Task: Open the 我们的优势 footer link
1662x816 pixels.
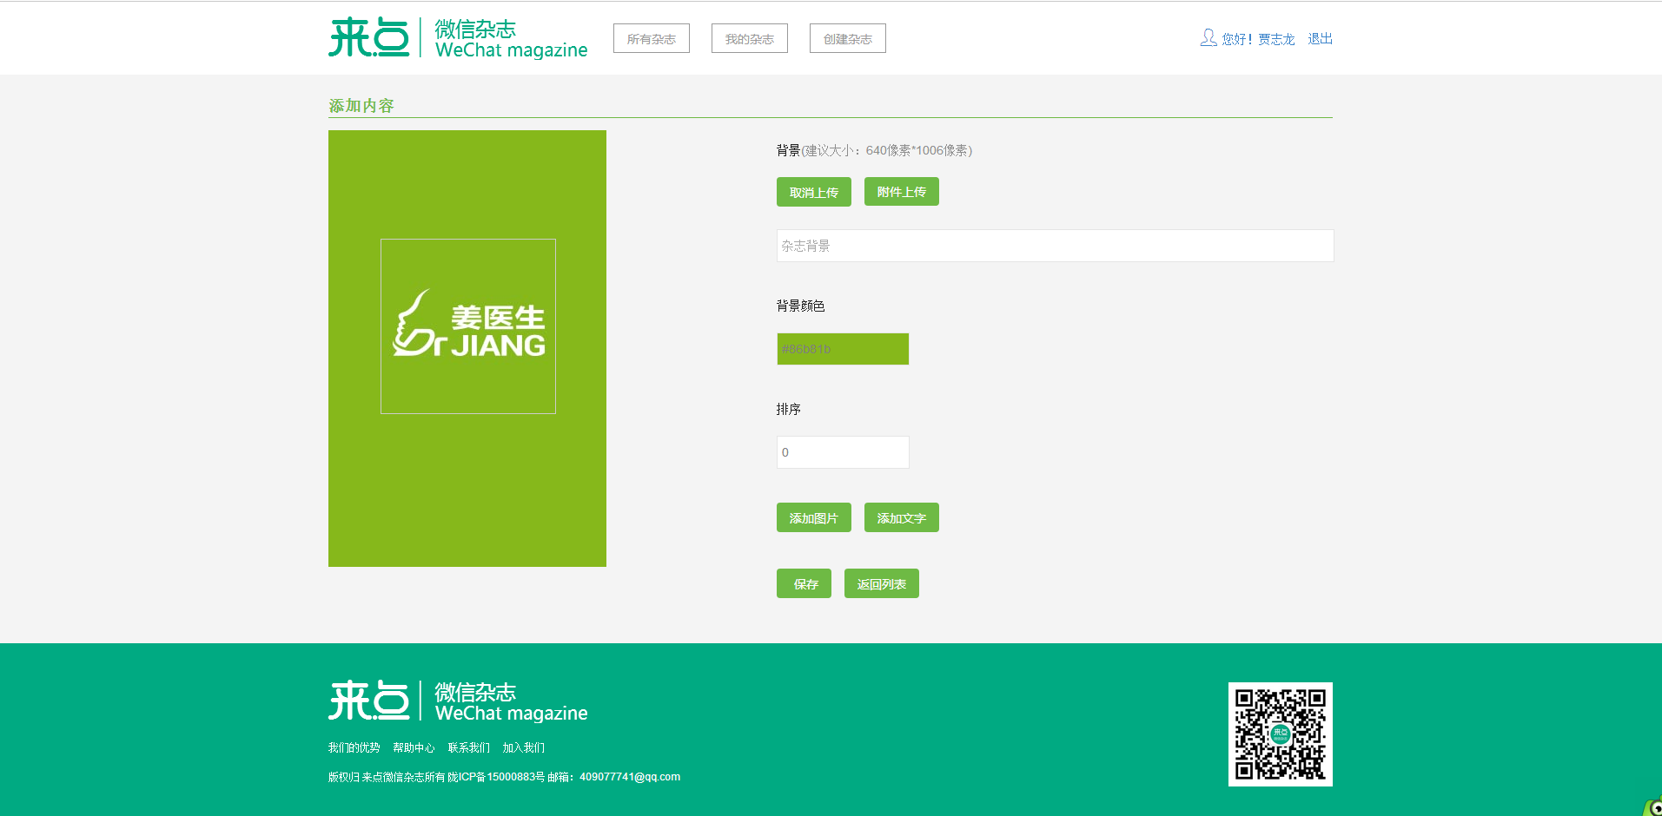Action: (x=354, y=747)
